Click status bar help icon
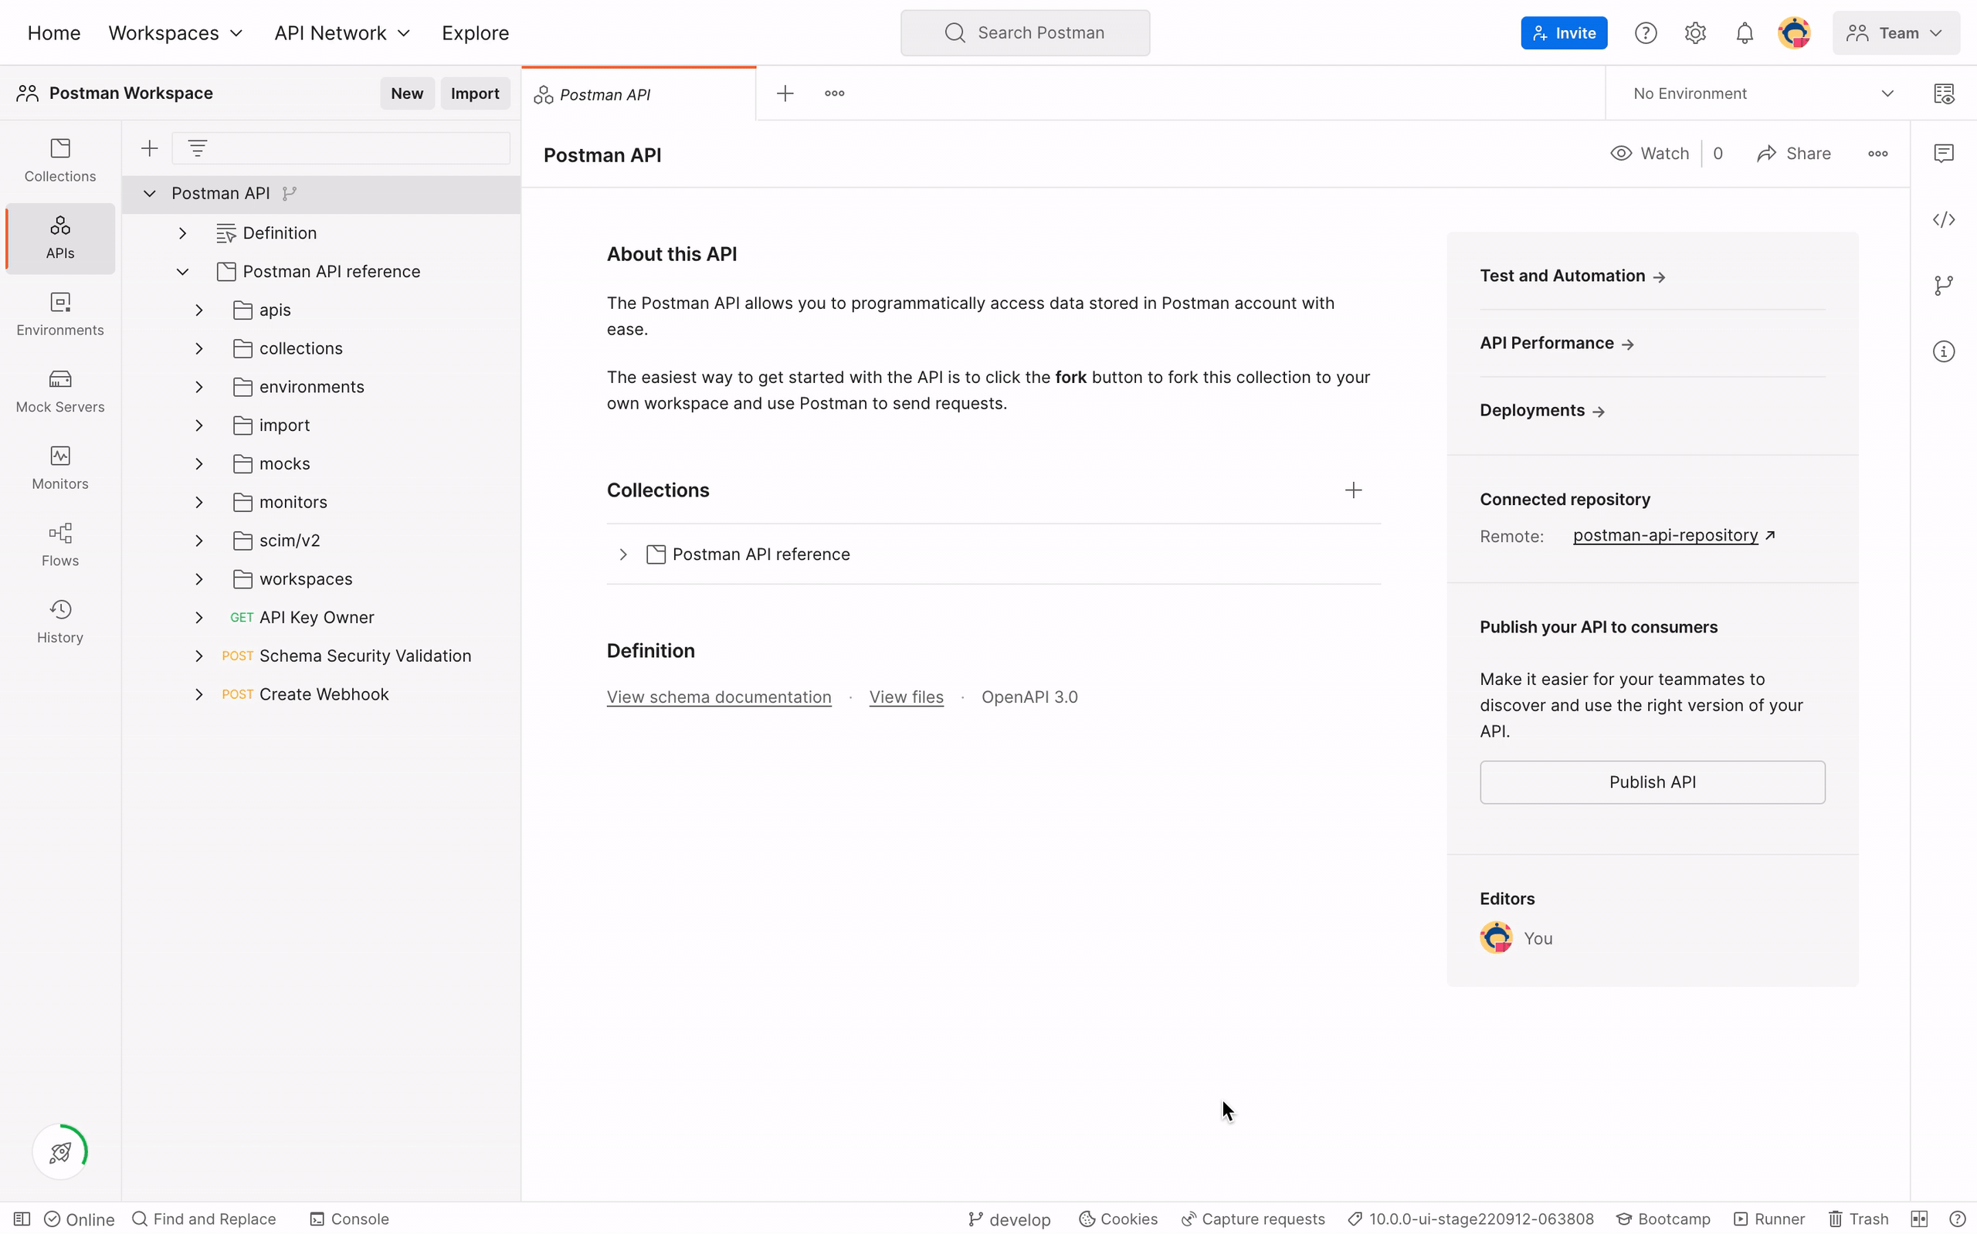1977x1234 pixels. (1957, 1219)
